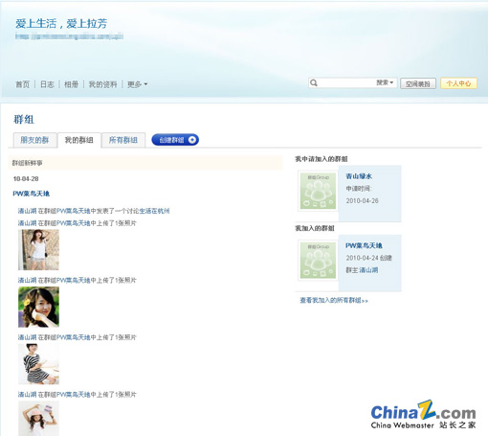The width and height of the screenshot is (488, 436).
Task: Click the search text input field
Action: point(346,83)
